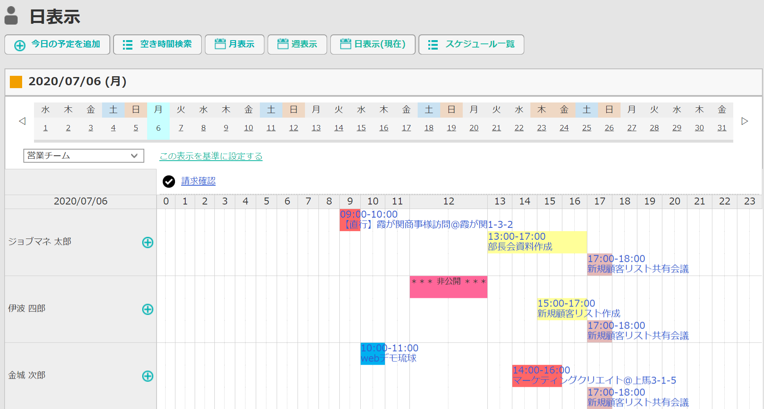This screenshot has height=409, width=764.
Task: Open the 営業チーム group dropdown
Action: click(84, 156)
